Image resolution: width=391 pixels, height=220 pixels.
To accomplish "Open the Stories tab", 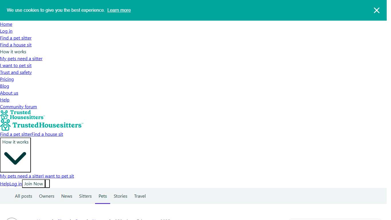I will coord(120,196).
